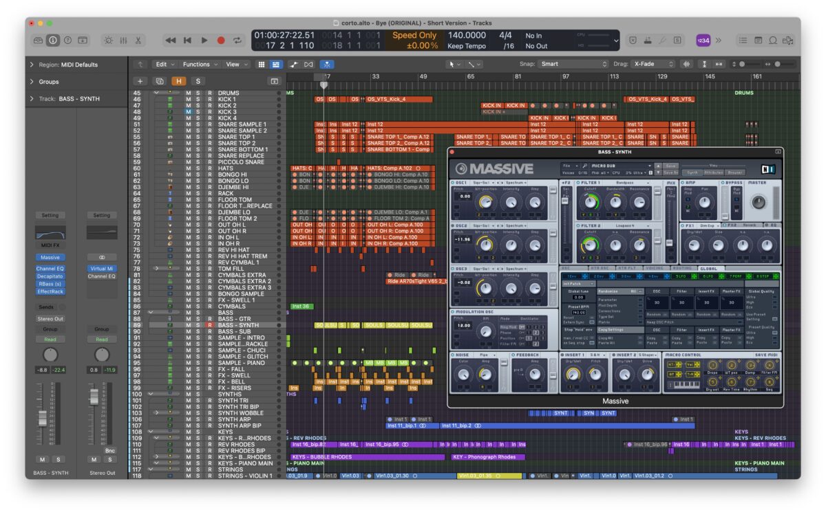Open the List Editors icon
The image size is (826, 512).
[742, 41]
